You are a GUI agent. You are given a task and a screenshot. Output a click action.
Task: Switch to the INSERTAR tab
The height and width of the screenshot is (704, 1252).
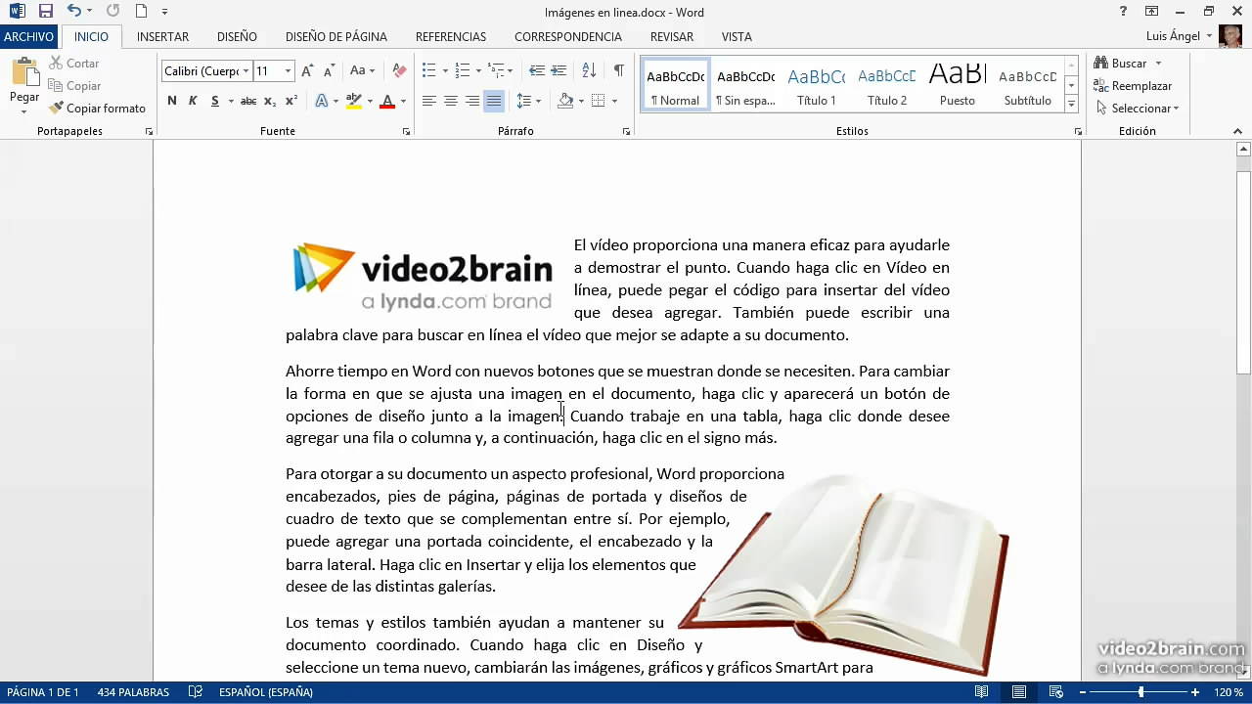(x=162, y=37)
